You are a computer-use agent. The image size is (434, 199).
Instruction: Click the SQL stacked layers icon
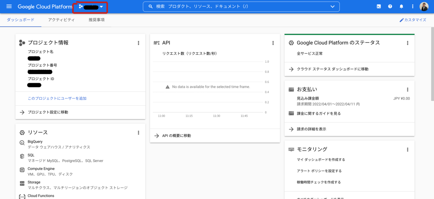tap(22, 156)
